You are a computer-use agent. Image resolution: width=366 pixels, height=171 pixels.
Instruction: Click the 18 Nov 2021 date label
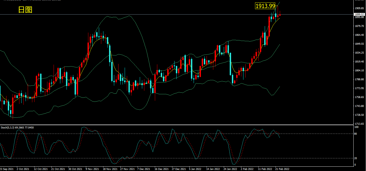pyautogui.click(x=110, y=169)
